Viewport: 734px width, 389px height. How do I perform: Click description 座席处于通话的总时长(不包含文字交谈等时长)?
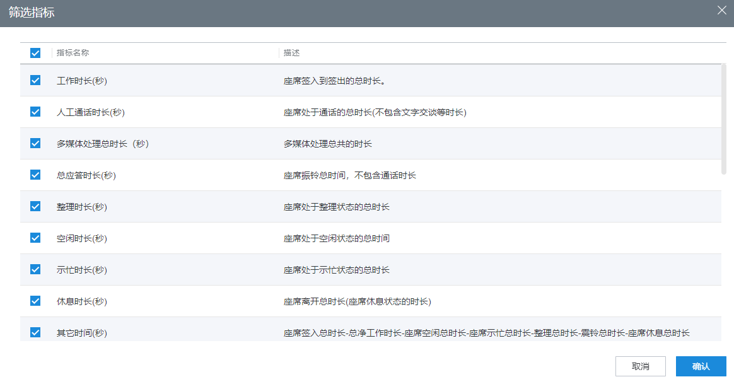[375, 112]
